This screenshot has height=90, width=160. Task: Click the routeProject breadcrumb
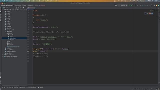(x=30, y=5)
